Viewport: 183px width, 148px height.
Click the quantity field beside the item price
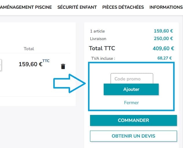[x=1, y=65]
